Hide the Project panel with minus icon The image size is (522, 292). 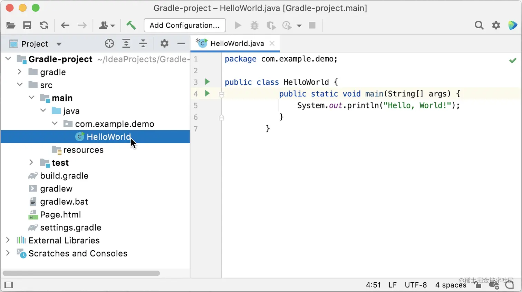pos(181,43)
